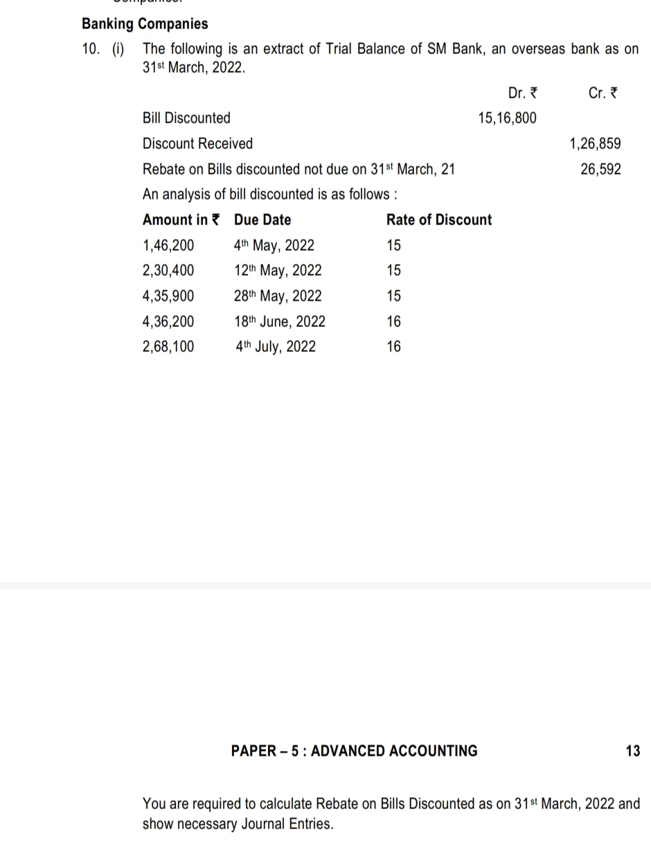Click the Rate of Discount column header
The image size is (651, 843).
[x=439, y=220]
